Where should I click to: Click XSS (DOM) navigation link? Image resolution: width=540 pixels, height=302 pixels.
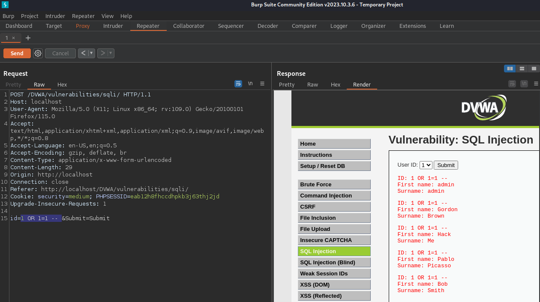click(334, 284)
